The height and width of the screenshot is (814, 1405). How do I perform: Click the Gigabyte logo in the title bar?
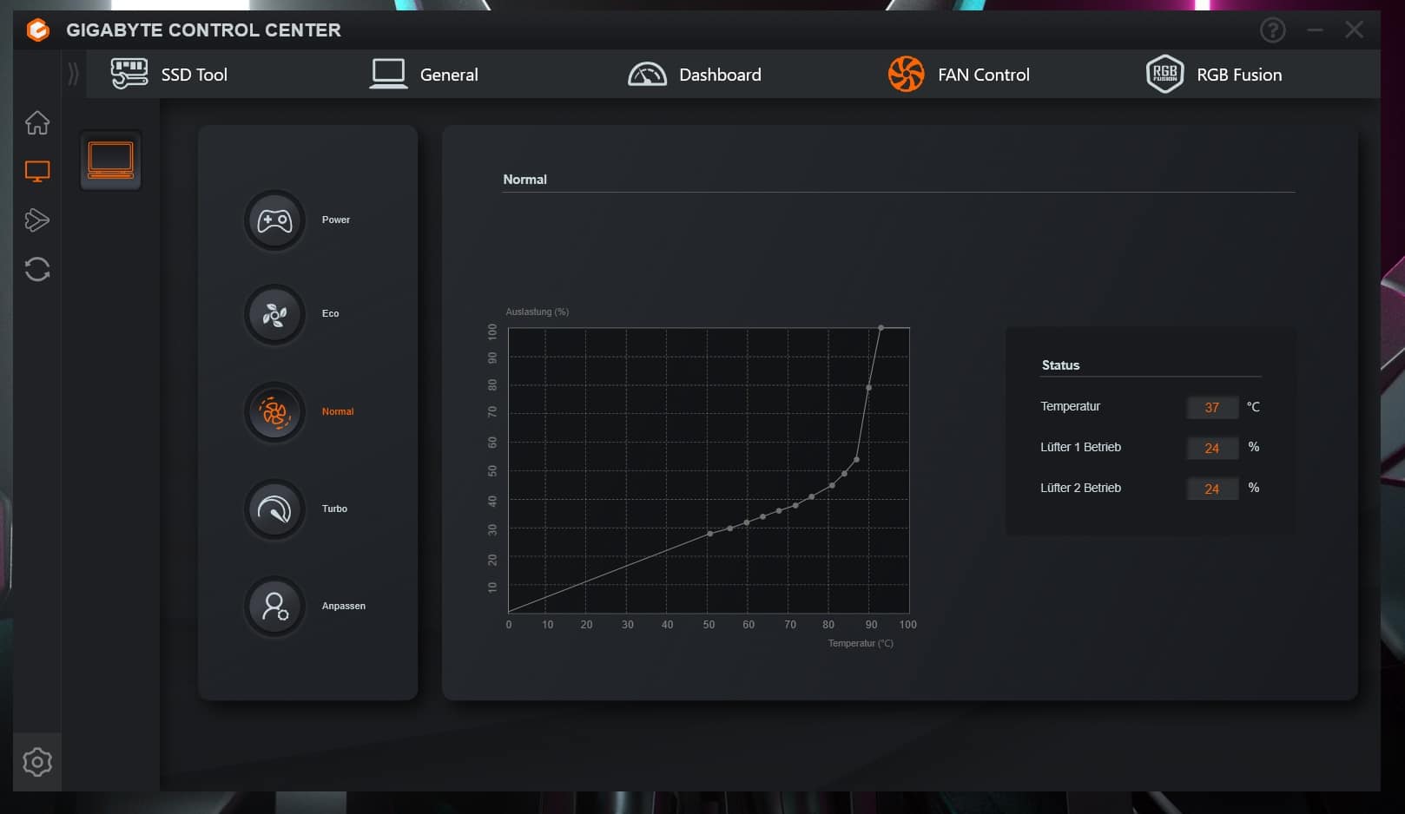point(37,30)
